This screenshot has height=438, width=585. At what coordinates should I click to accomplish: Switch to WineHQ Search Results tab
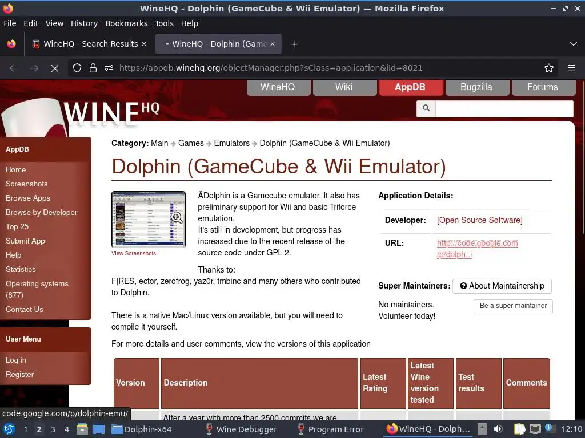pyautogui.click(x=89, y=44)
